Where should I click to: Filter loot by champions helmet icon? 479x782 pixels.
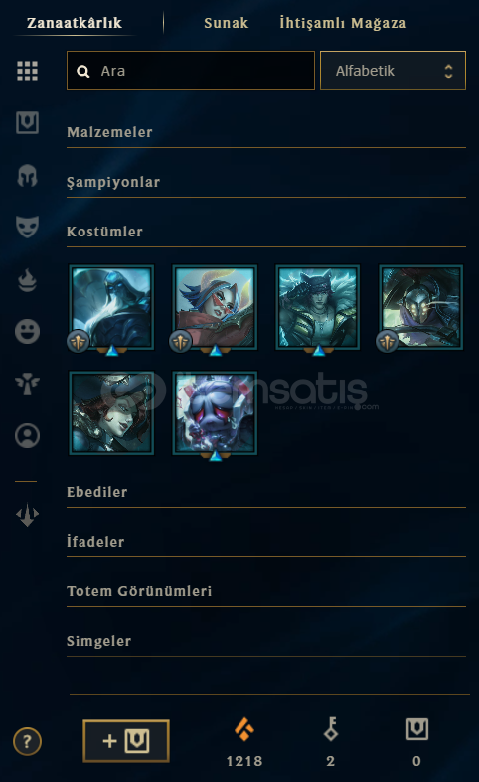[x=27, y=176]
